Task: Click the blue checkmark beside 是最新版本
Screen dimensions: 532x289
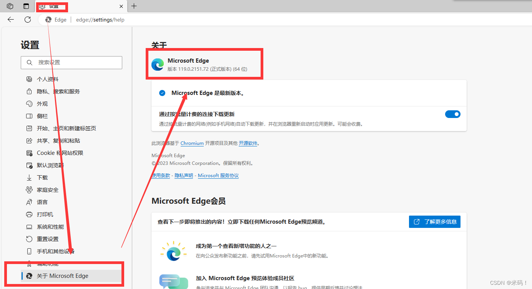Action: click(x=162, y=93)
